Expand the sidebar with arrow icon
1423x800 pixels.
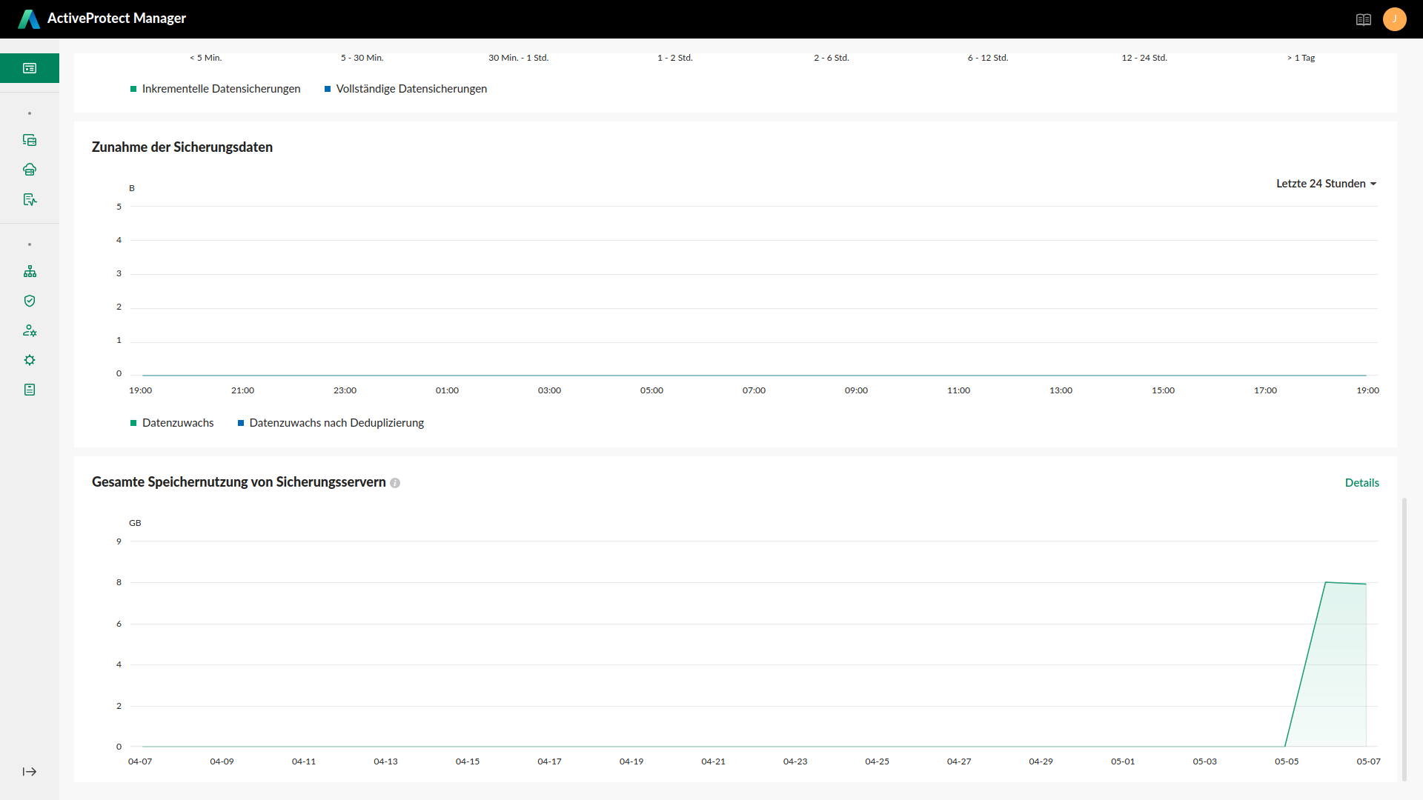tap(30, 772)
